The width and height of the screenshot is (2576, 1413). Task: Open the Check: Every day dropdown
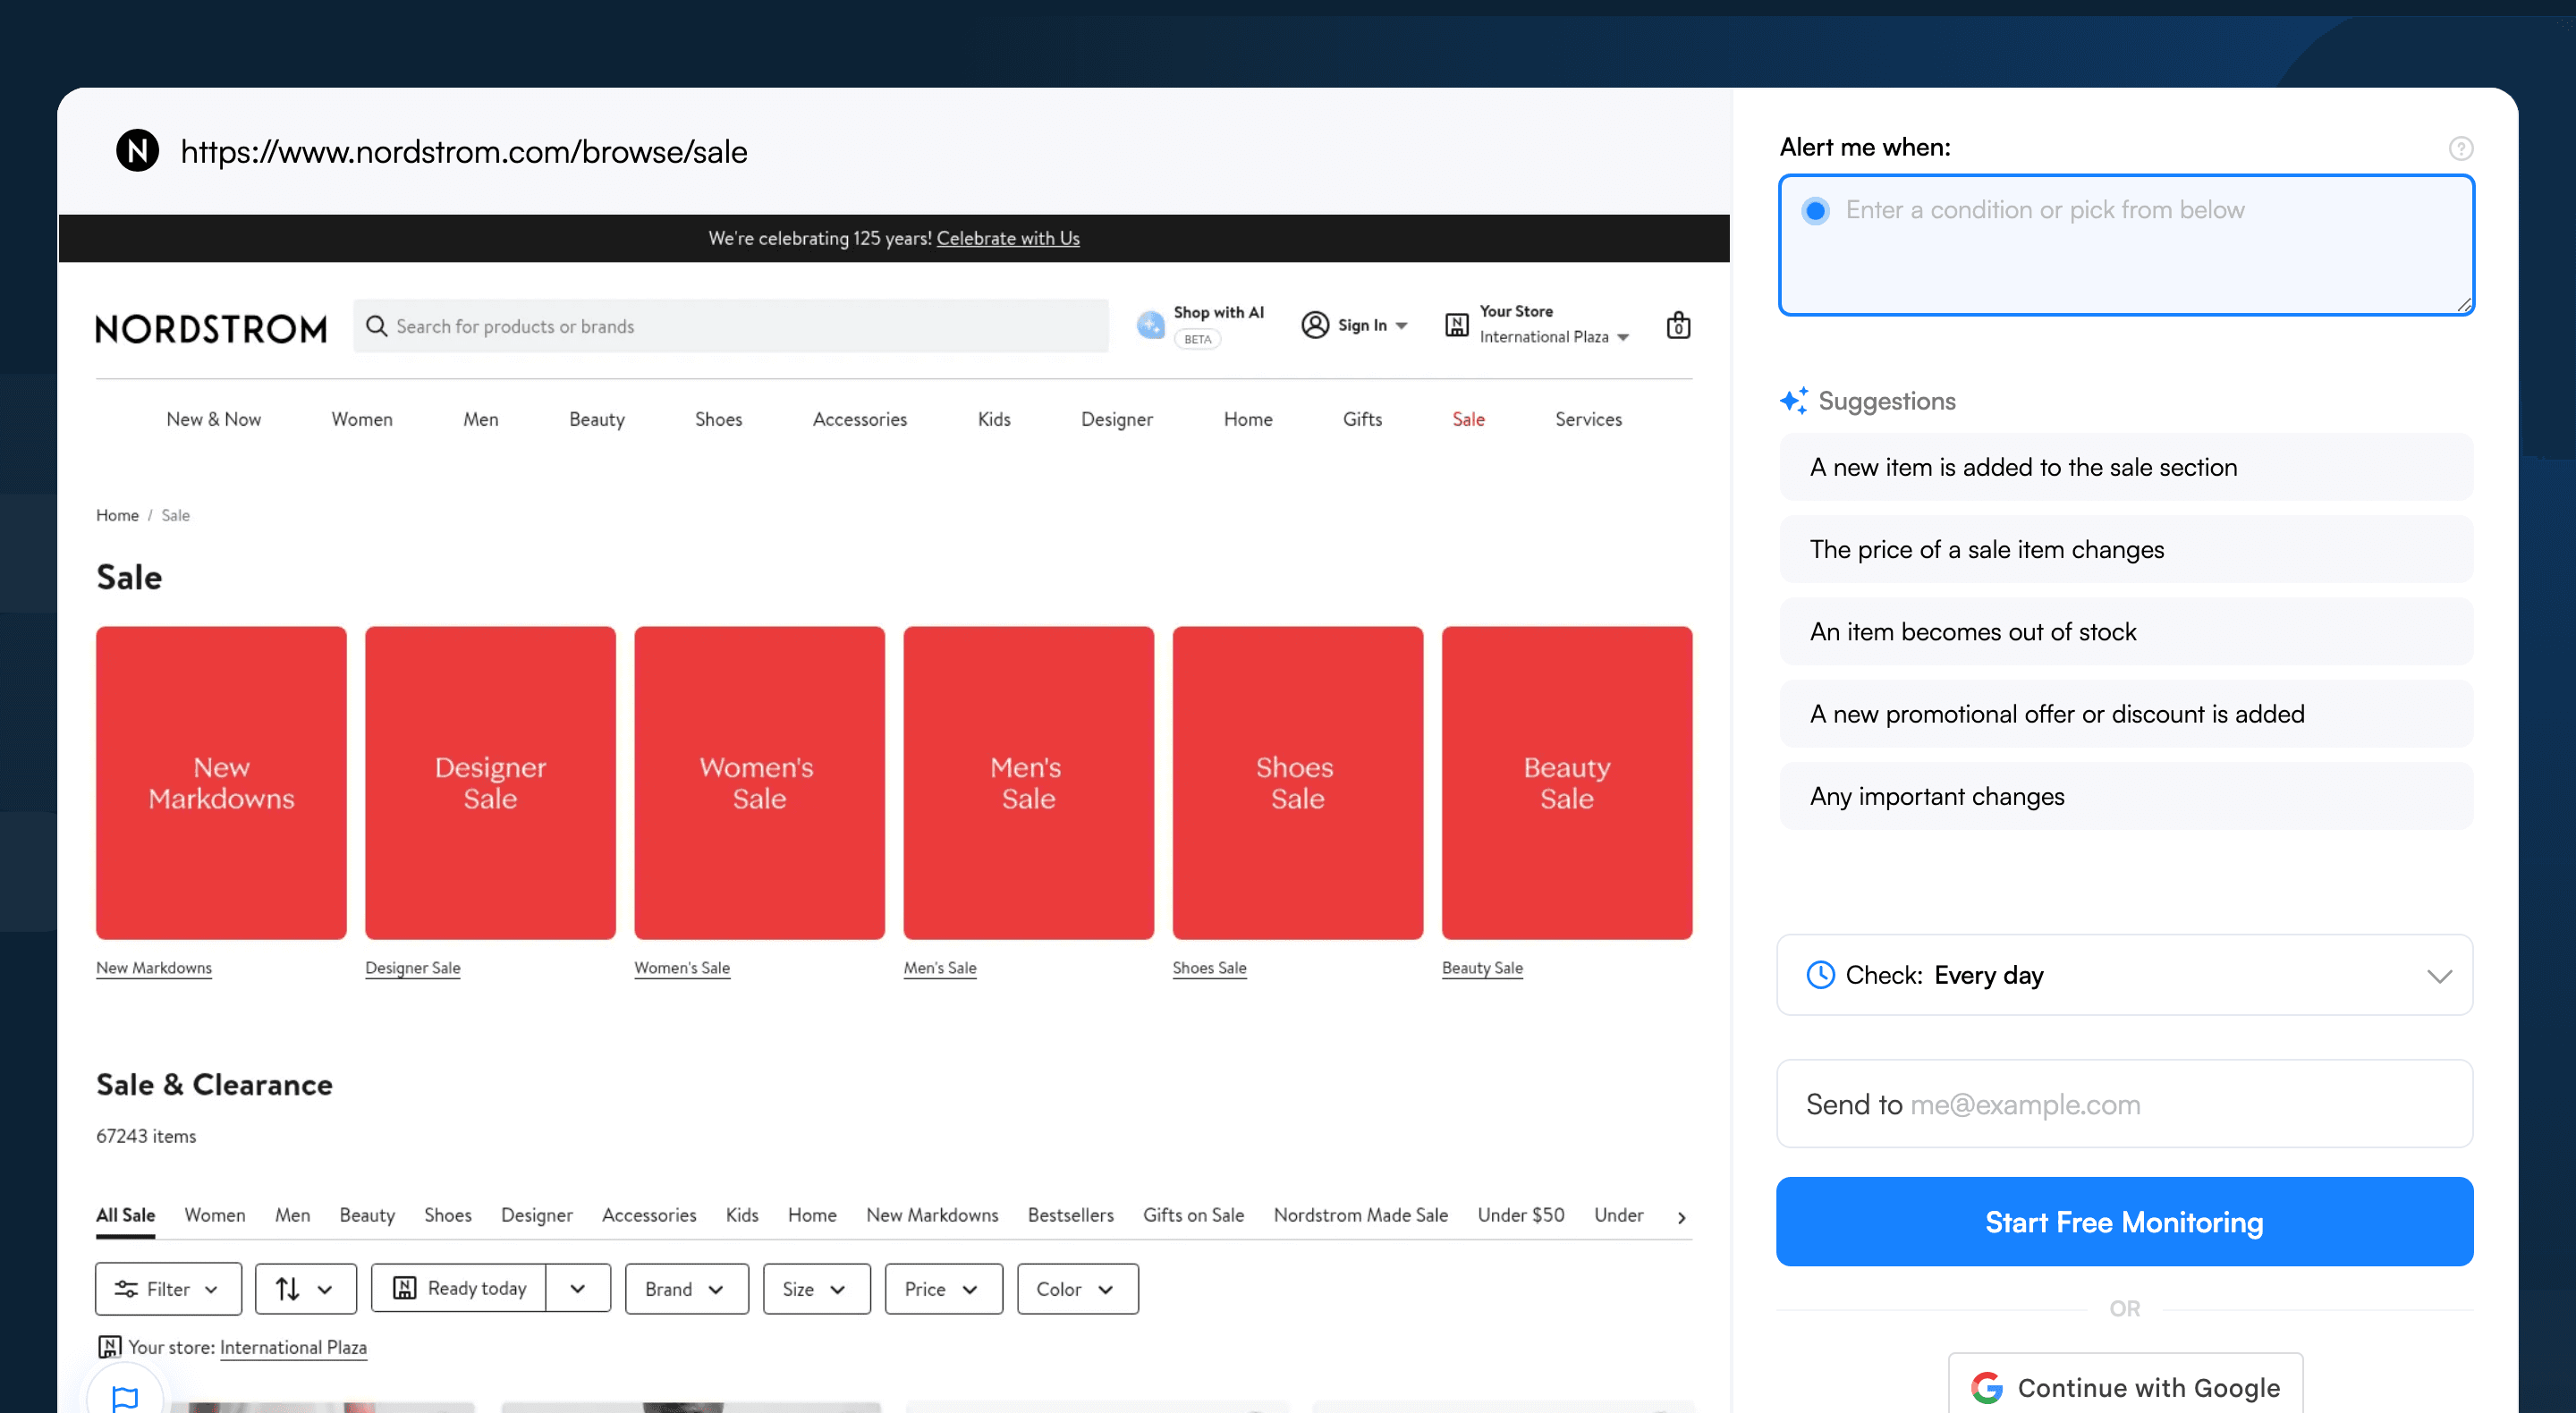click(x=2125, y=975)
